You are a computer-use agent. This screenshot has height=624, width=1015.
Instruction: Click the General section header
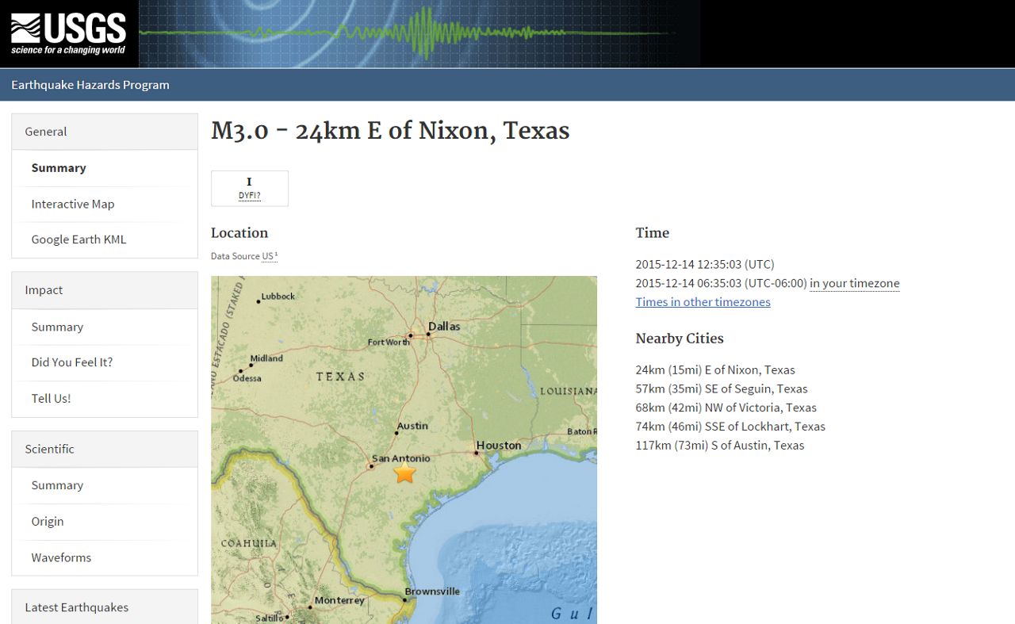click(x=46, y=132)
